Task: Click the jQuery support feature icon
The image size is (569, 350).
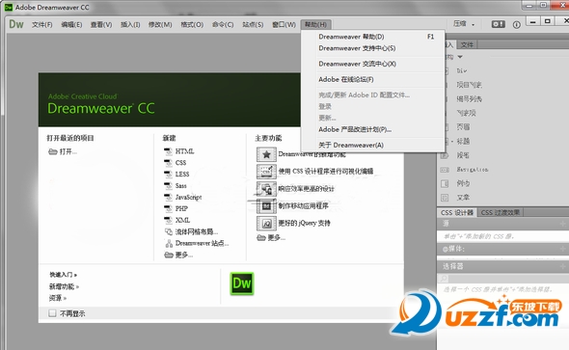Action: coord(266,224)
